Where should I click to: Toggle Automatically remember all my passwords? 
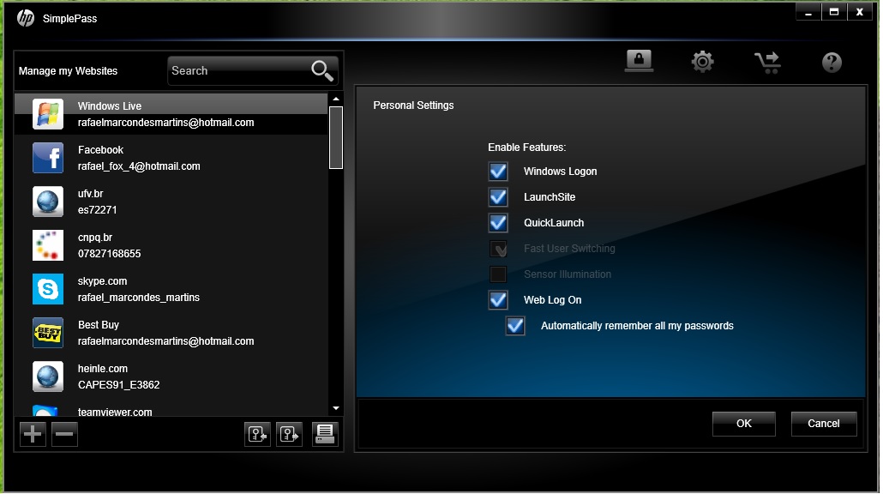pos(515,326)
